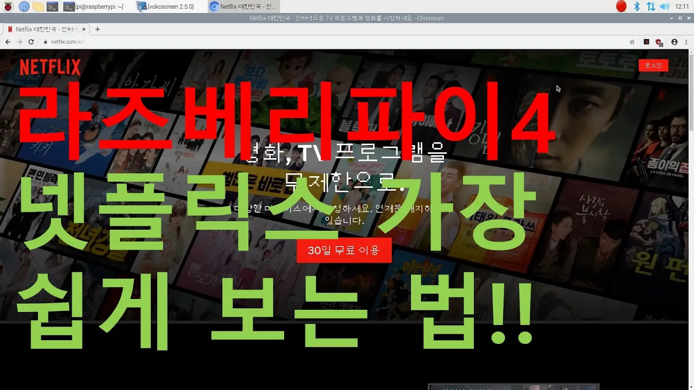Launch the Terminal from the panel launcher

pyautogui.click(x=52, y=6)
